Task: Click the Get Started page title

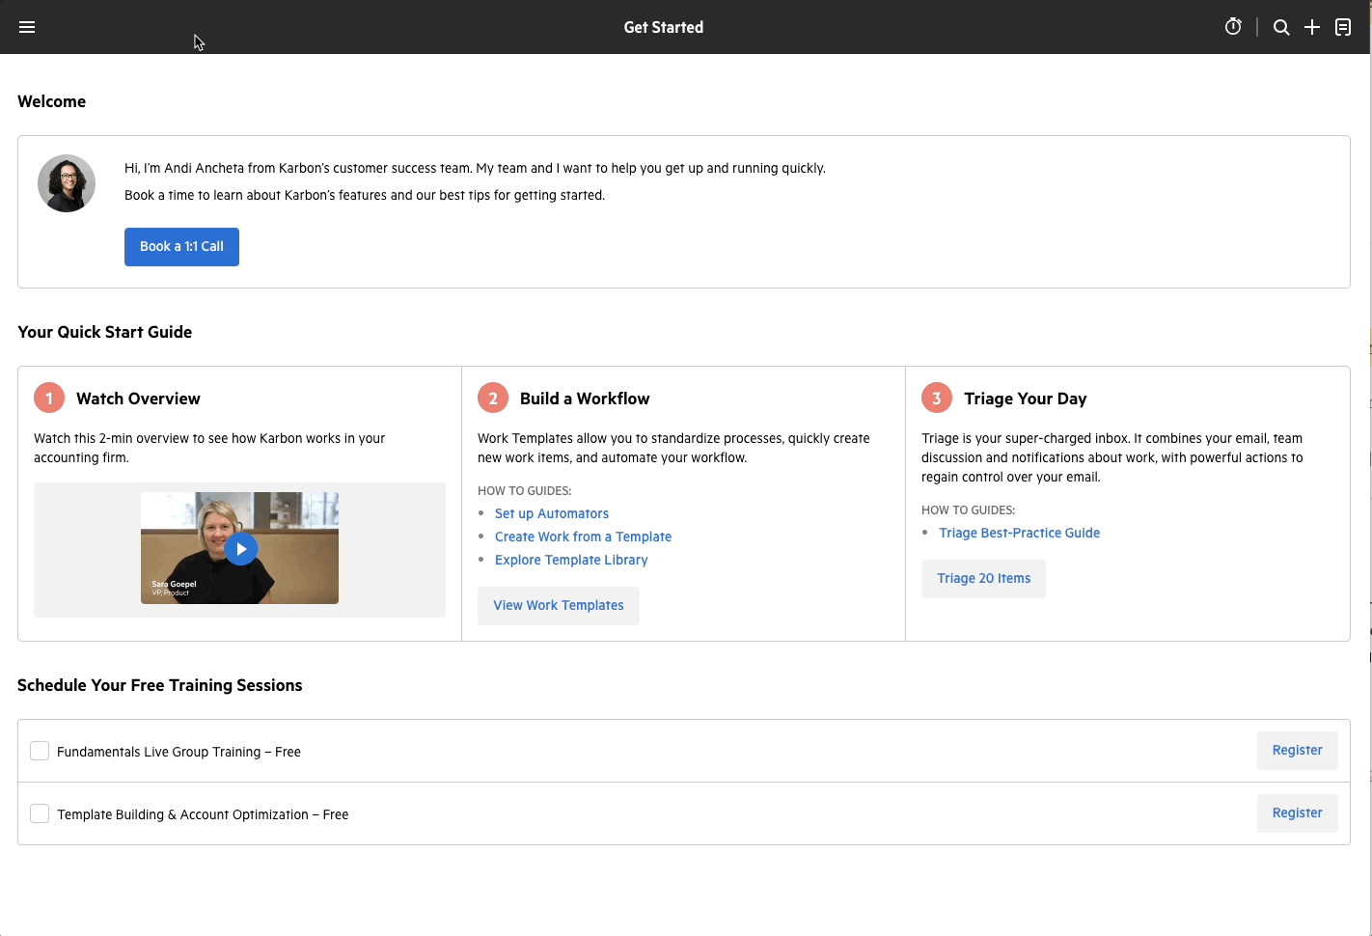Action: [664, 27]
